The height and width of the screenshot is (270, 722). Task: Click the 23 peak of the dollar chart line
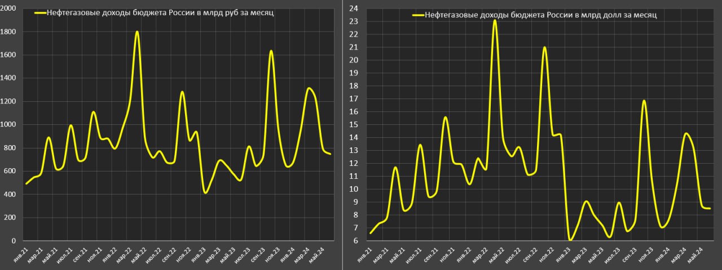[x=495, y=21]
